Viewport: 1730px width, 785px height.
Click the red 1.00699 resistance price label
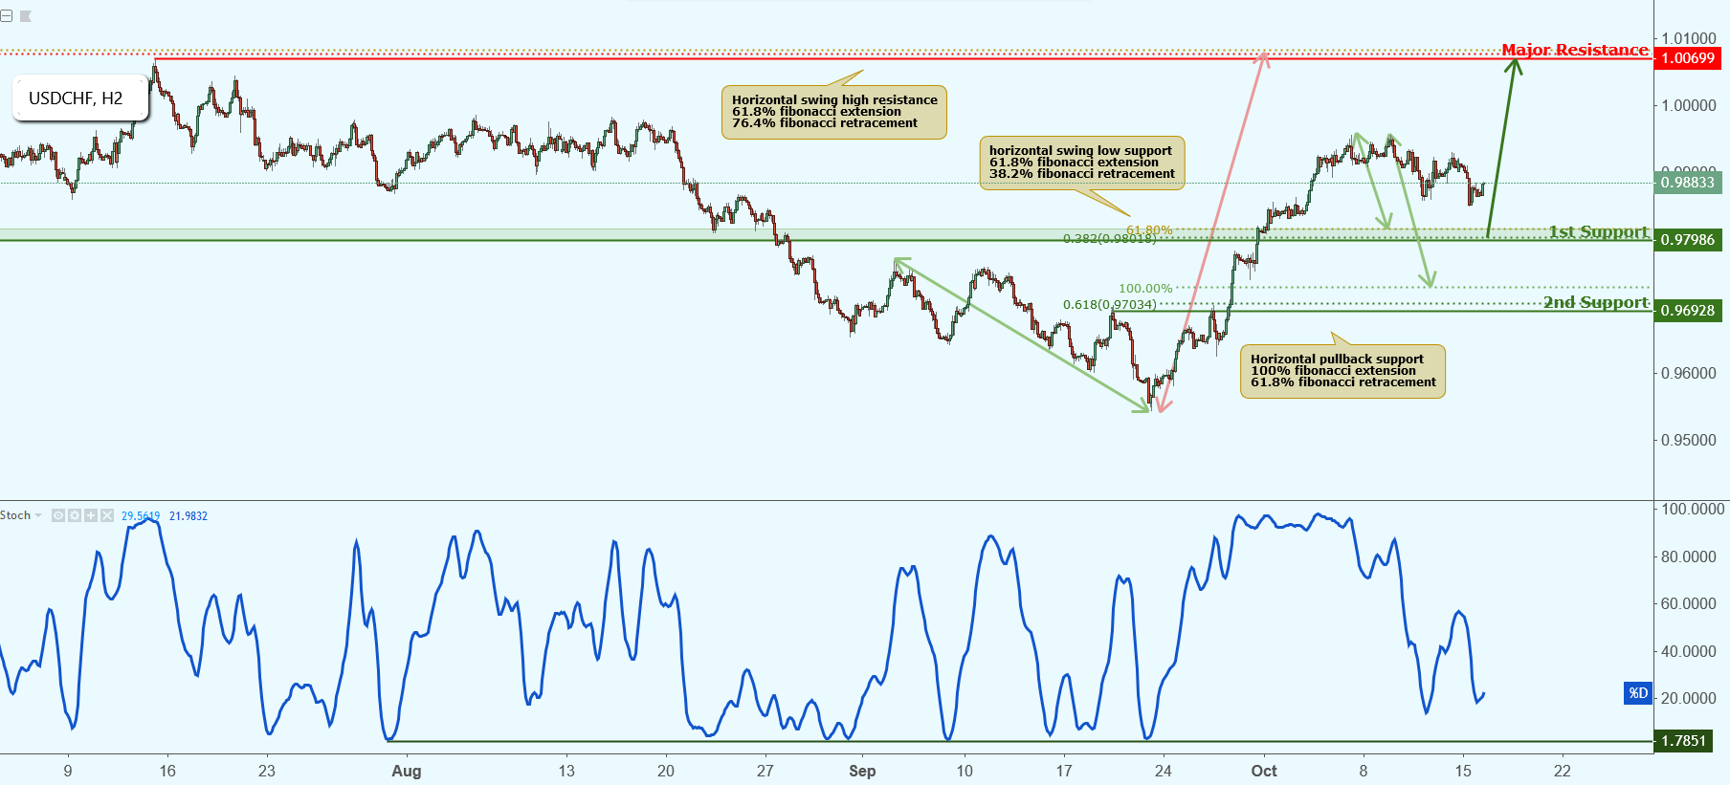(x=1689, y=58)
